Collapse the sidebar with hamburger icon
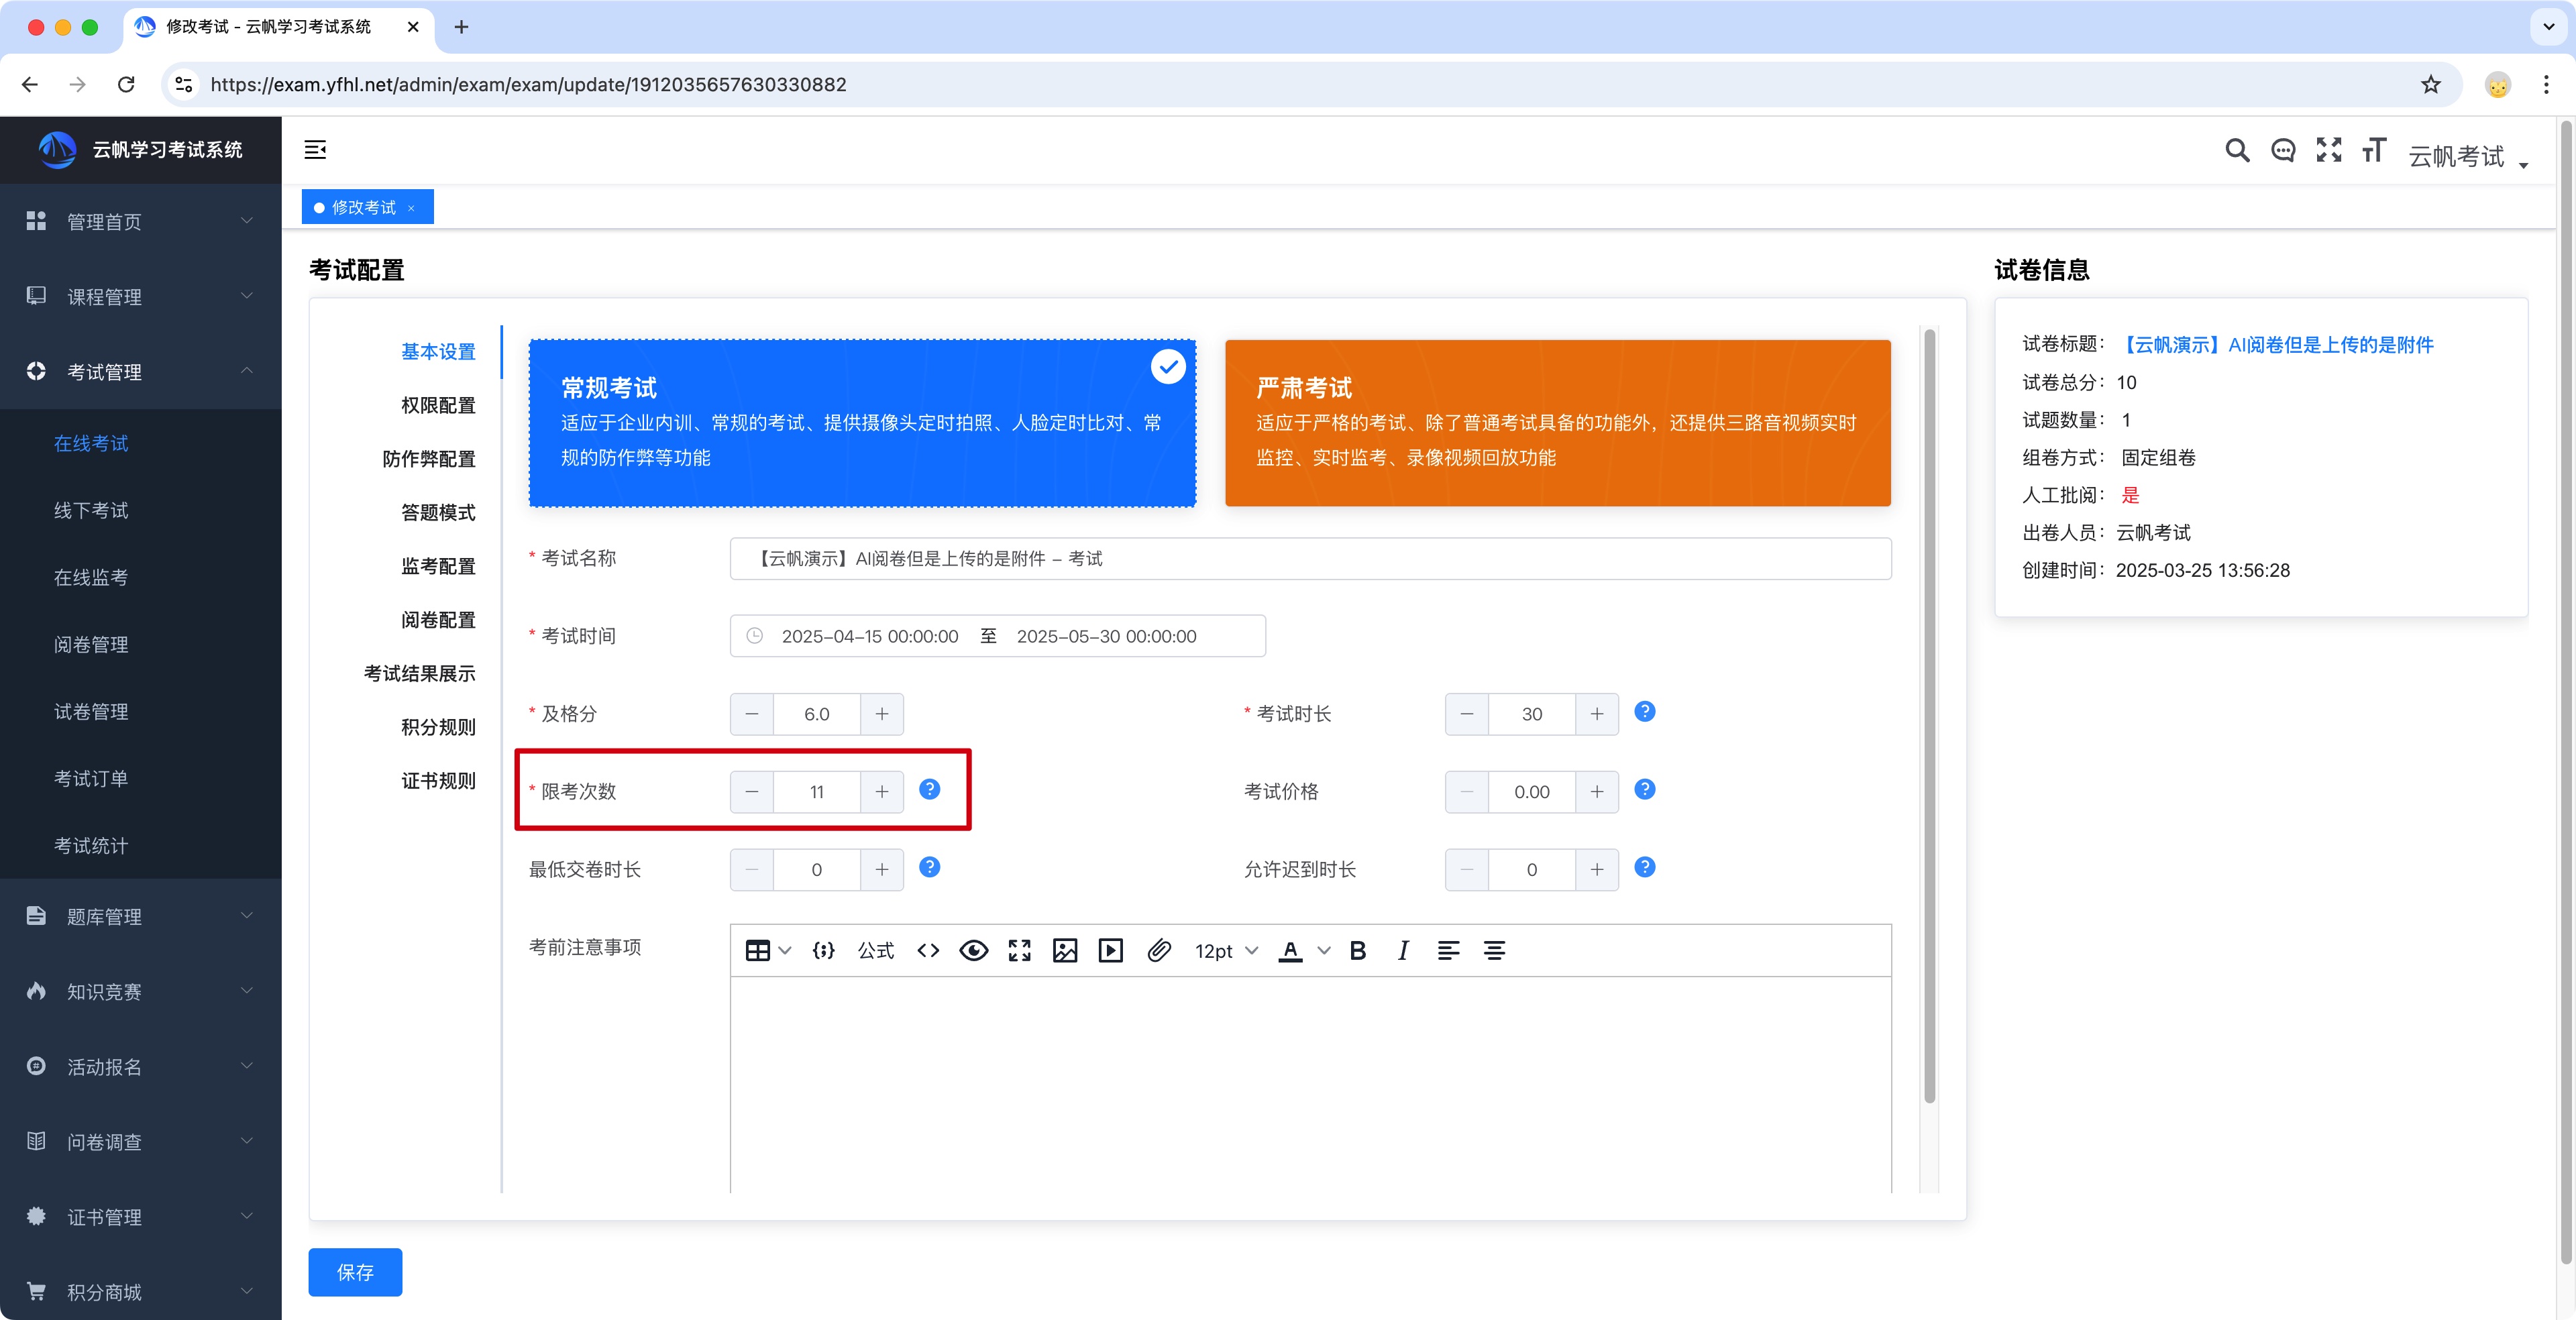Image resolution: width=2576 pixels, height=1320 pixels. tap(315, 150)
